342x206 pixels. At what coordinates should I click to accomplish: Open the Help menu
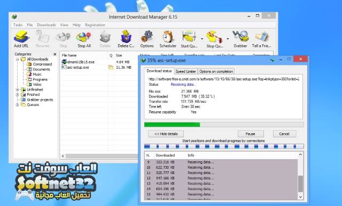[x=76, y=25]
